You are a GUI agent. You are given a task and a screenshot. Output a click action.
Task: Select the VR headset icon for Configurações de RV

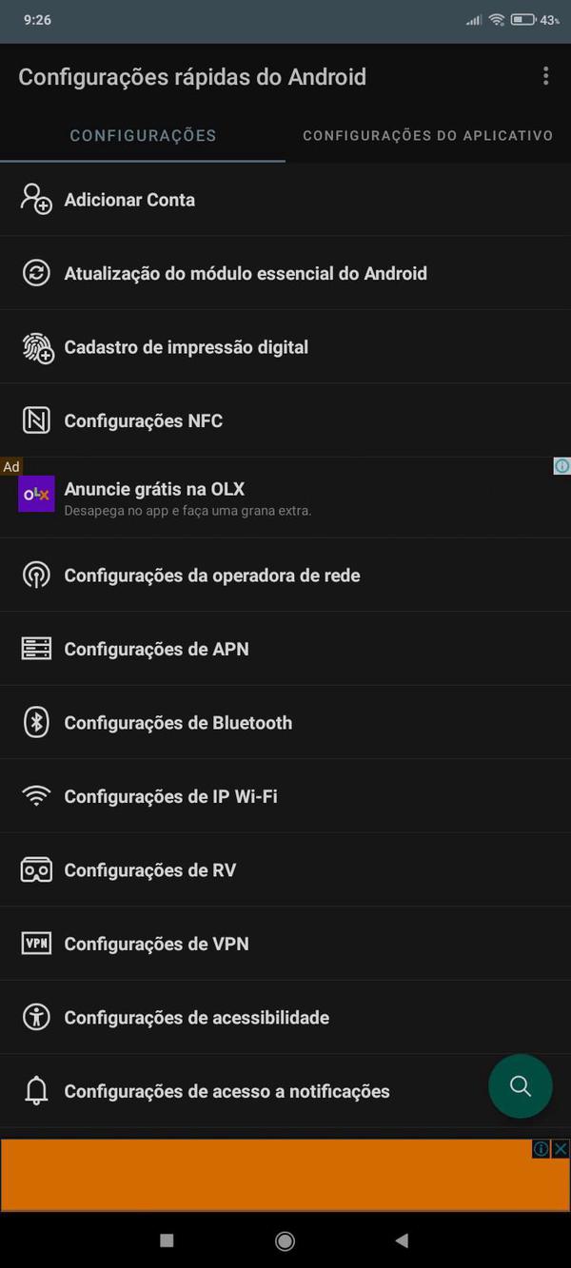coord(35,869)
